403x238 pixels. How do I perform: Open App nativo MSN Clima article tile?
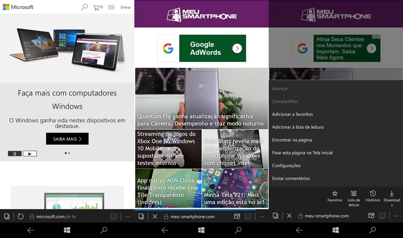tap(168, 188)
